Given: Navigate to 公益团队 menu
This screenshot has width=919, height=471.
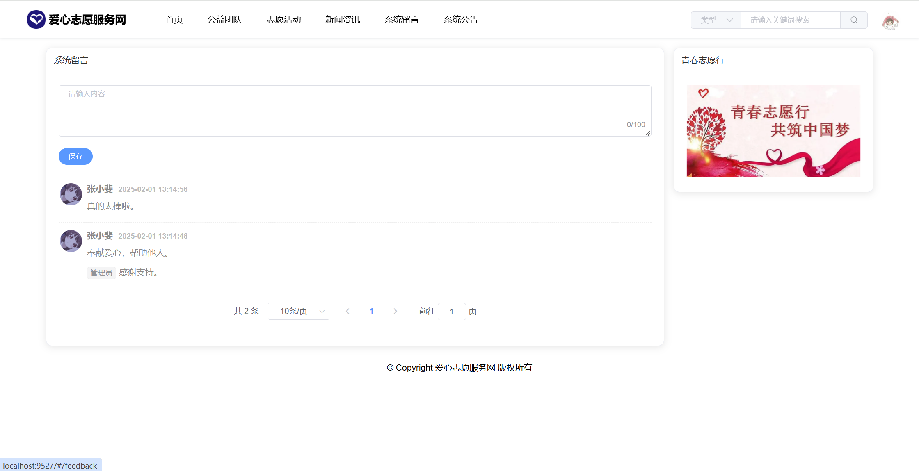Looking at the screenshot, I should click(224, 20).
